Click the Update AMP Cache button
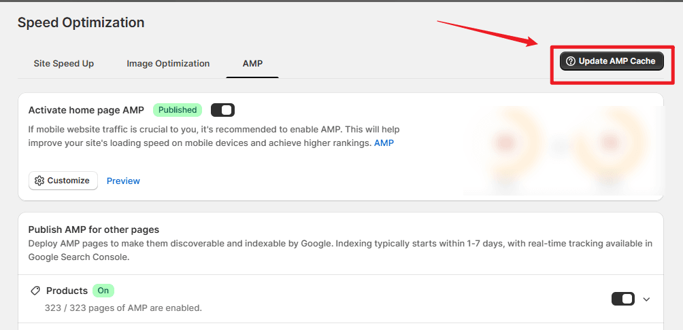Image resolution: width=683 pixels, height=330 pixels. pyautogui.click(x=612, y=61)
